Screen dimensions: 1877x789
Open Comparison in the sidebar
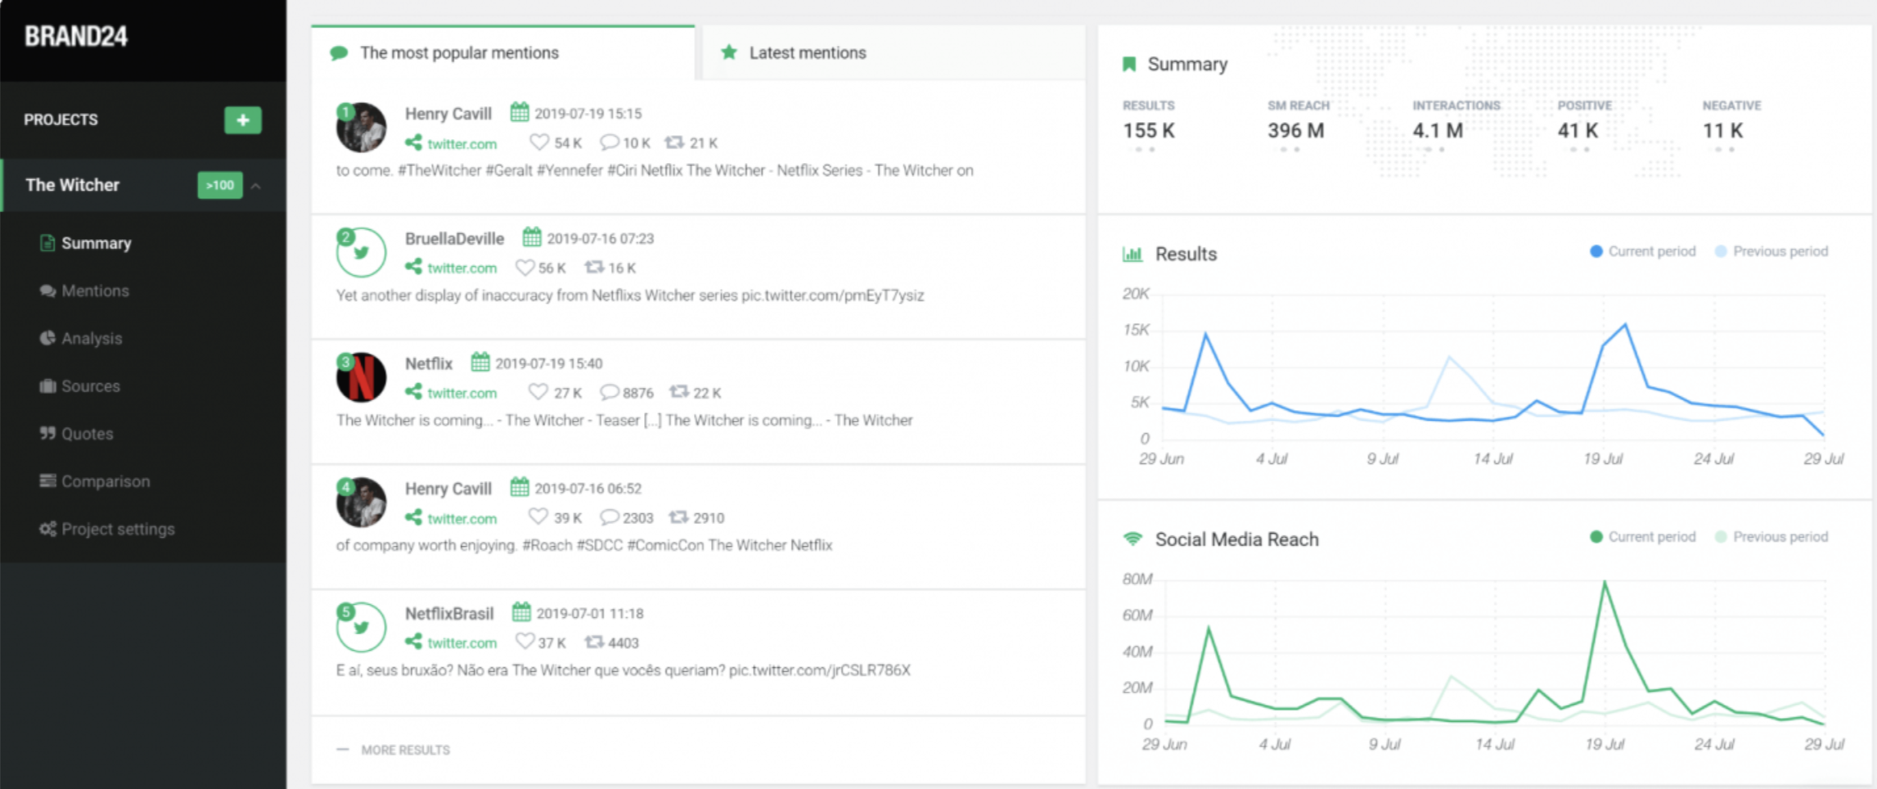coord(106,481)
